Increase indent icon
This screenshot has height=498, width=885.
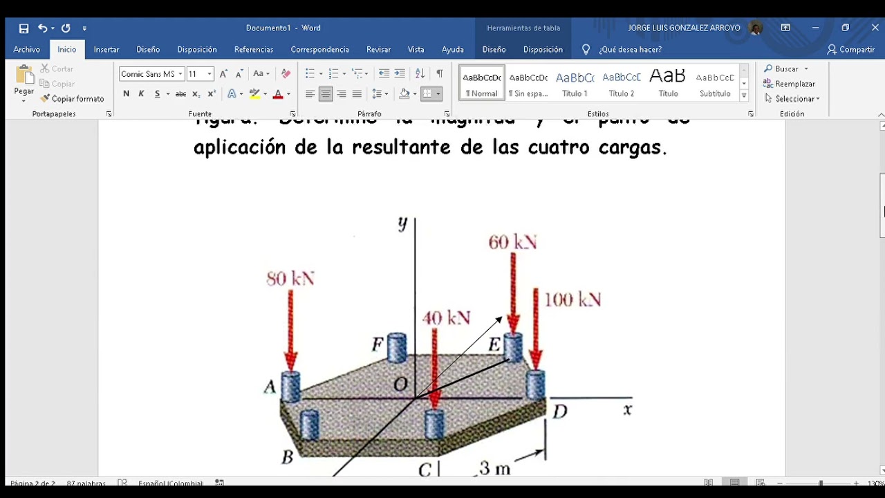[x=400, y=74]
